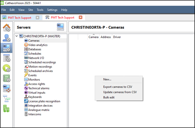Click the Scheduled archives tree icon
Image resolution: width=195 pixels, height=128 pixels.
click(26, 71)
